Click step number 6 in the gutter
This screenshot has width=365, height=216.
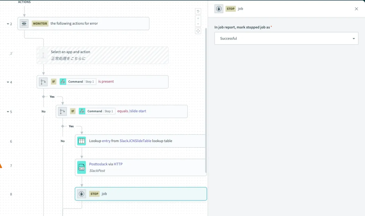(11, 141)
